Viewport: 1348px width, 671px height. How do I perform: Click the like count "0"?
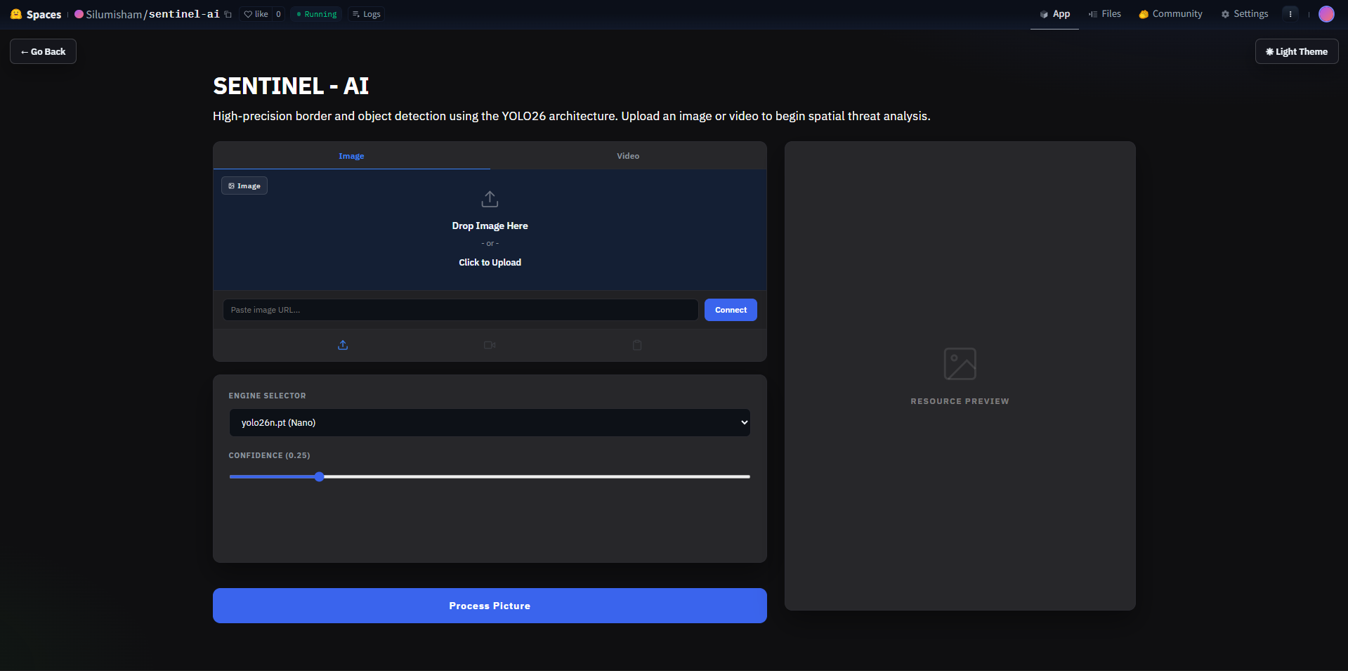pyautogui.click(x=278, y=14)
